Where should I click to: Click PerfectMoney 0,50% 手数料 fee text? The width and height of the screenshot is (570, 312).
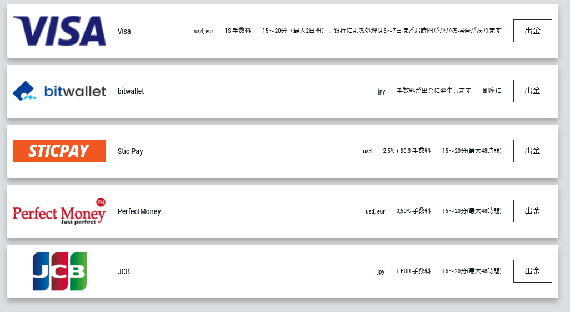(413, 211)
